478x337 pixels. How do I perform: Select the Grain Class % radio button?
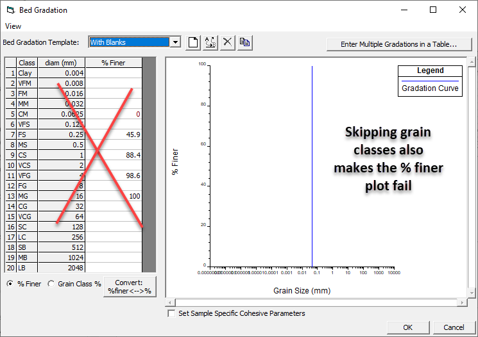pos(51,284)
